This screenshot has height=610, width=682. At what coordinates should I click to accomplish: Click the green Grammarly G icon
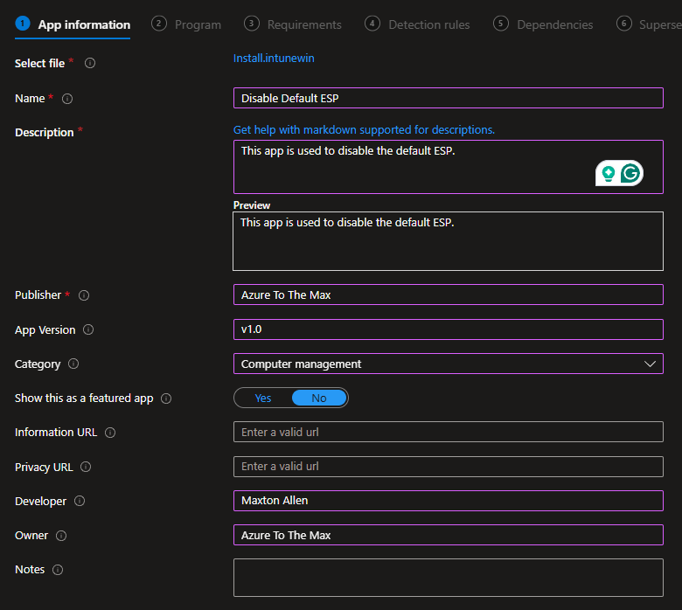point(631,173)
